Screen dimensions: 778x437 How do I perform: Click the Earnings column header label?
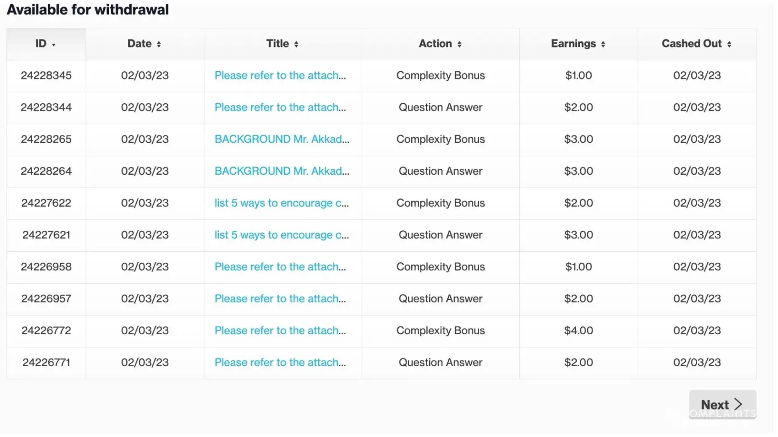coord(573,44)
